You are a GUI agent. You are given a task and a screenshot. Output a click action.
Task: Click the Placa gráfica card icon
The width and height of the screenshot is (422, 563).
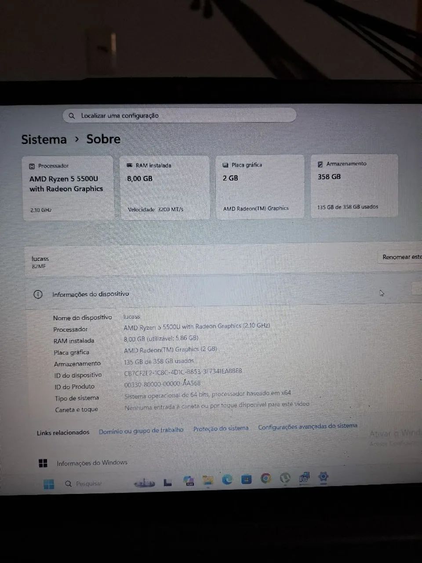226,165
